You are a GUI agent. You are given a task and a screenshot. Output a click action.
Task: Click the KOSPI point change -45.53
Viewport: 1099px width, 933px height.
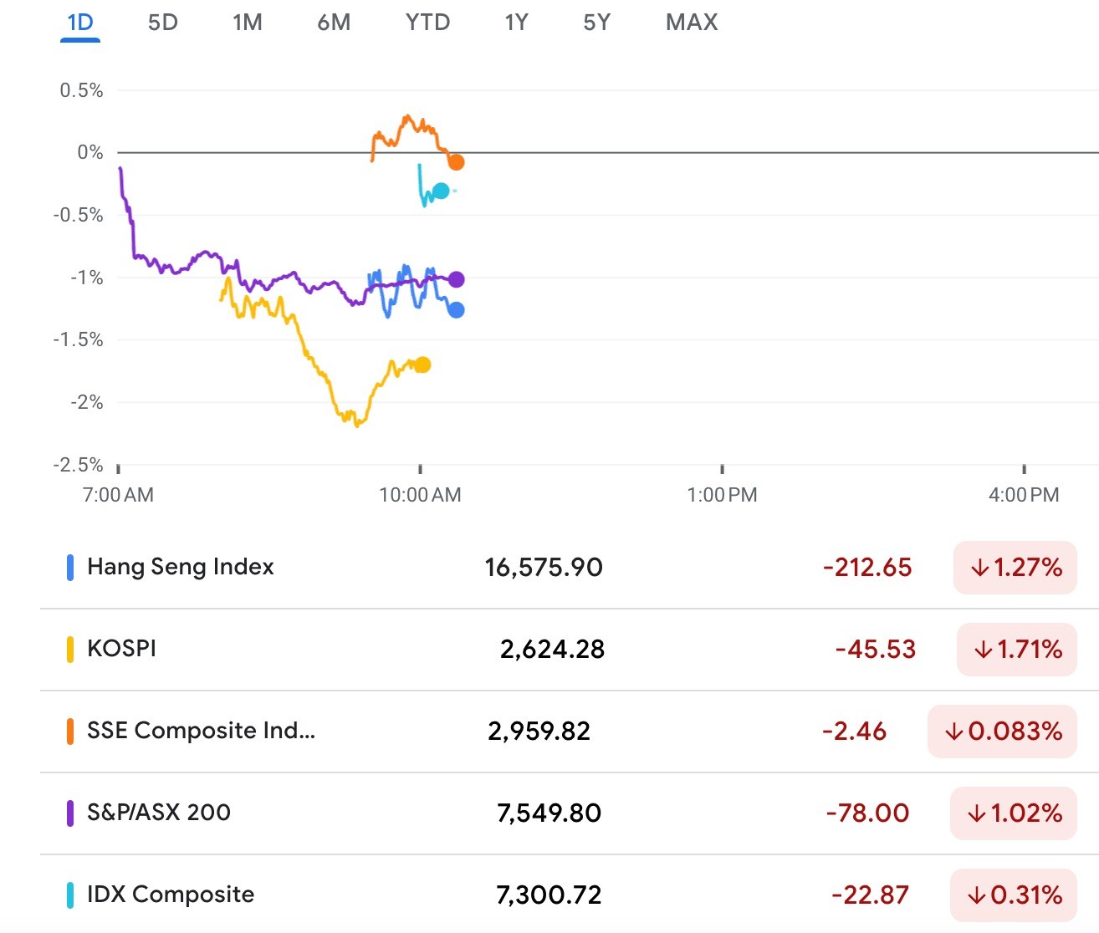click(876, 650)
